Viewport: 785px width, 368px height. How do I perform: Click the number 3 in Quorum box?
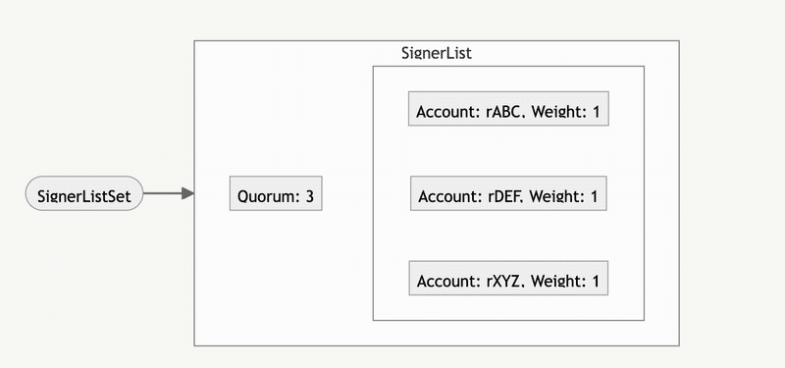point(309,196)
